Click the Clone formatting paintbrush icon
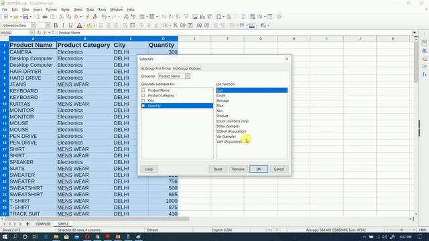The image size is (429, 241). pos(88,17)
